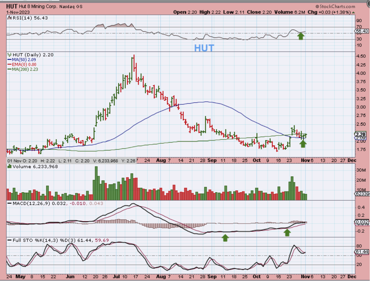Click the HUT ticker symbol in the header
This screenshot has height=281, width=370.
coord(12,6)
